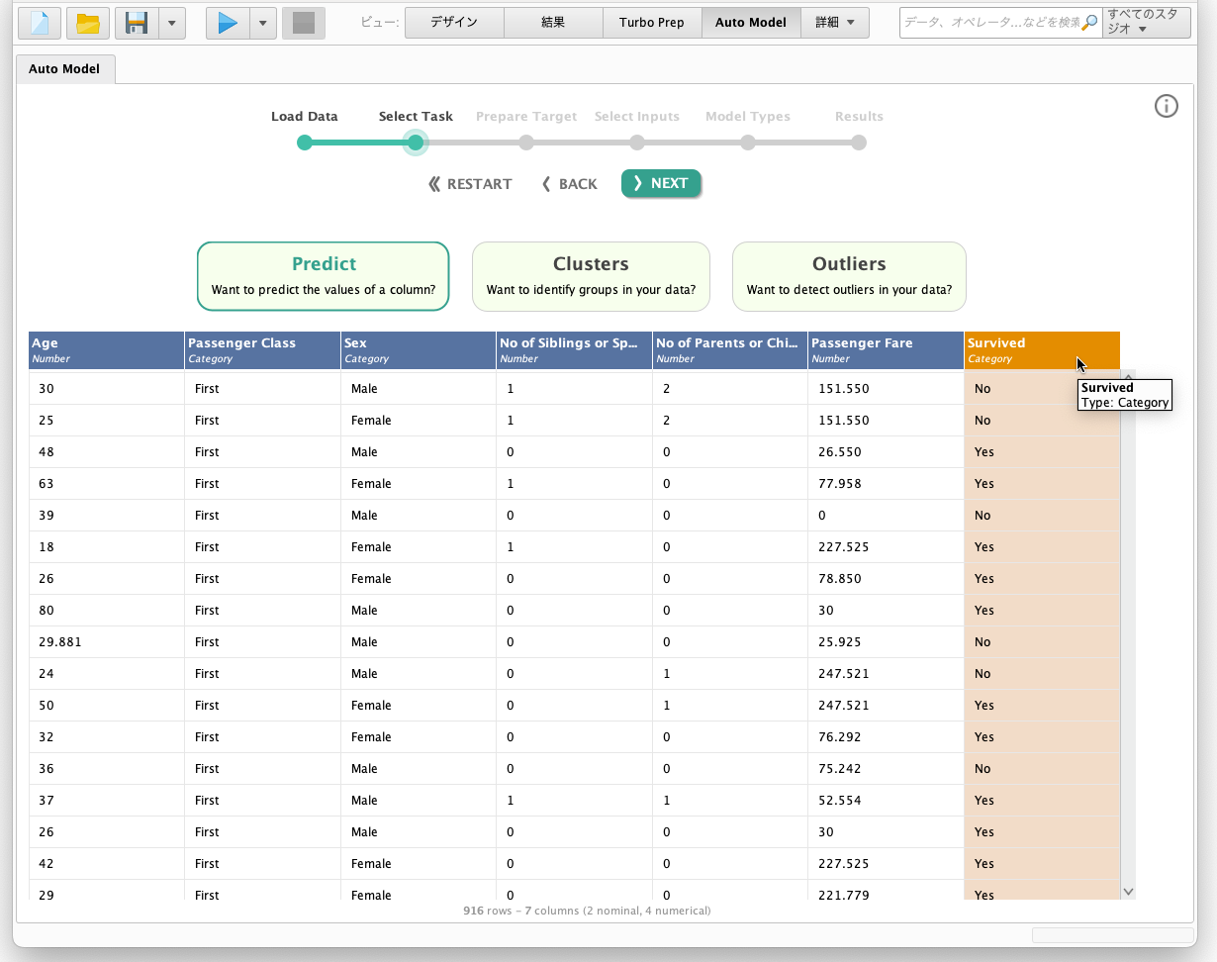Screen dimensions: 1217x962
Task: Choose the Predict task card
Action: click(324, 276)
